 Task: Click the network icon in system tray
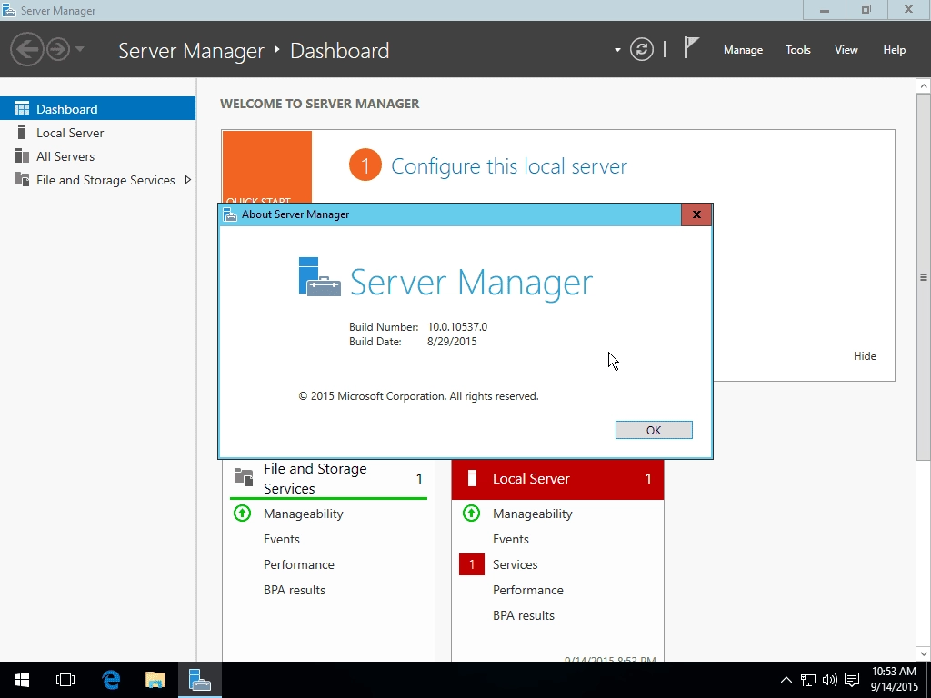tap(808, 680)
